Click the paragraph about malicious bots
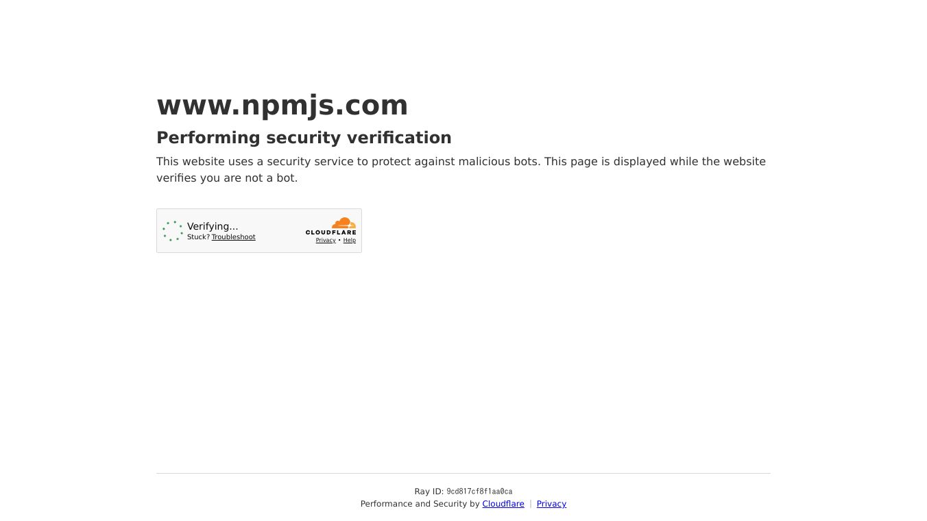Screen dimensions: 927x521 click(461, 169)
